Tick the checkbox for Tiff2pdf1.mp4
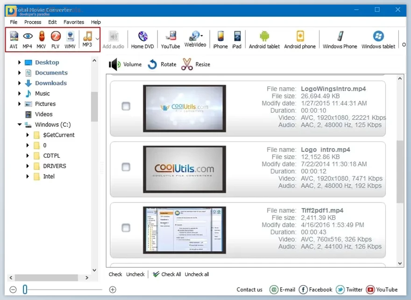The width and height of the screenshot is (411, 300). pos(126,228)
